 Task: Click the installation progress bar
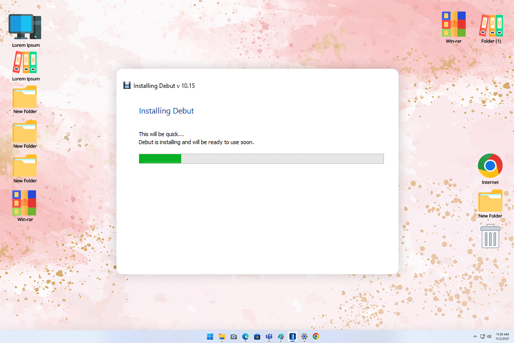pyautogui.click(x=261, y=159)
